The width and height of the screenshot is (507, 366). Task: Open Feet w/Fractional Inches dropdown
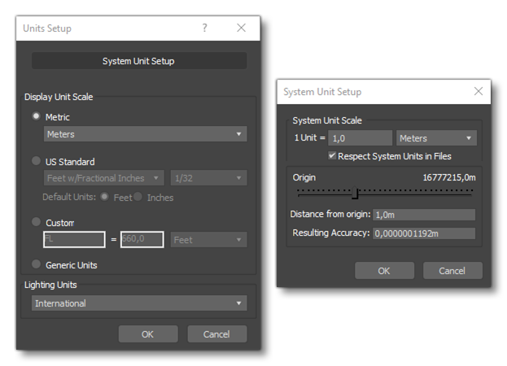104,178
